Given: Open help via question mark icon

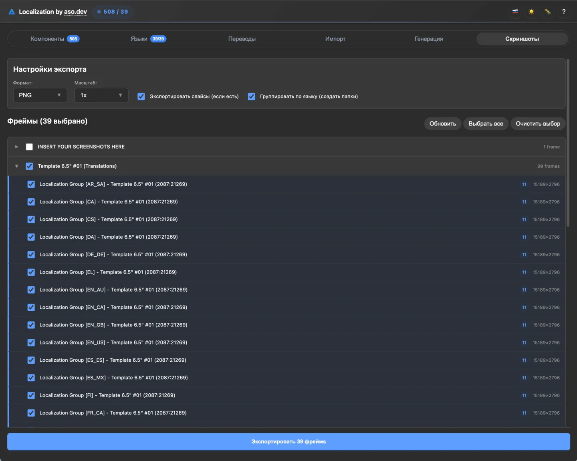Looking at the screenshot, I should coord(563,12).
